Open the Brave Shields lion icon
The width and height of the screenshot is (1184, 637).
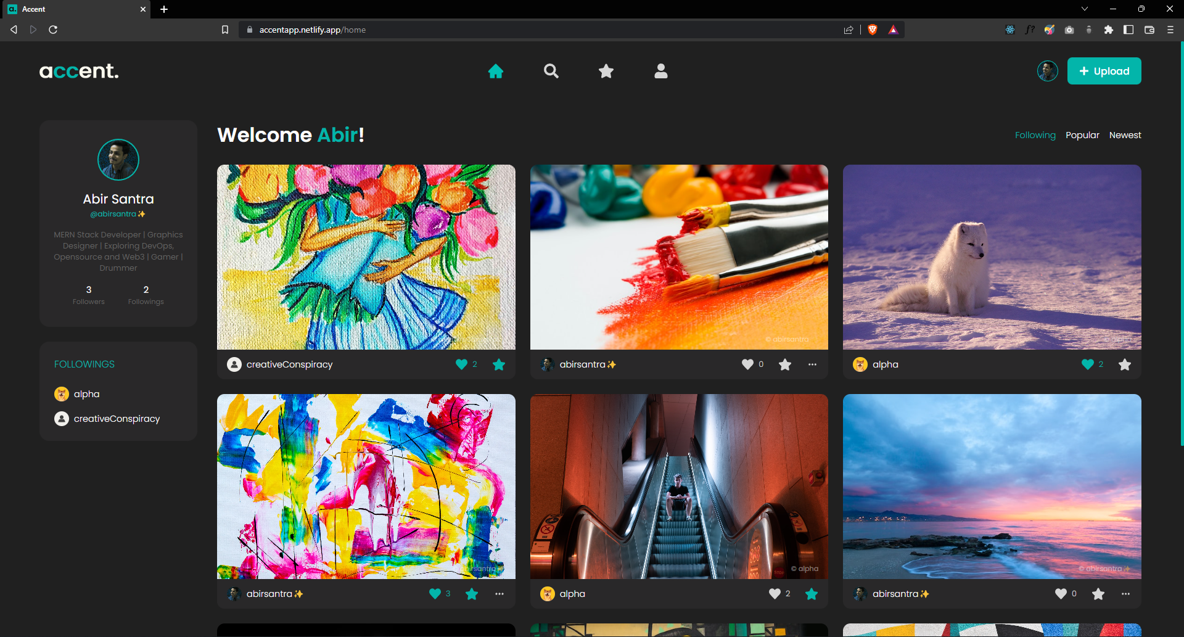click(x=873, y=30)
